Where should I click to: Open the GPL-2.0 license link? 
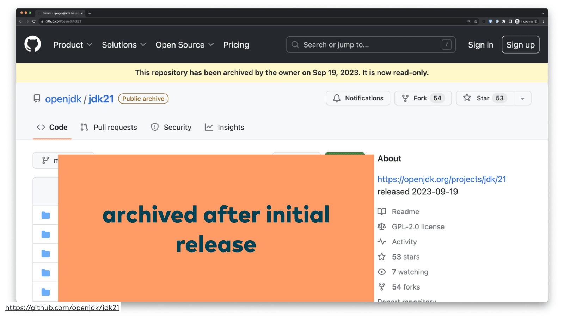pyautogui.click(x=418, y=227)
